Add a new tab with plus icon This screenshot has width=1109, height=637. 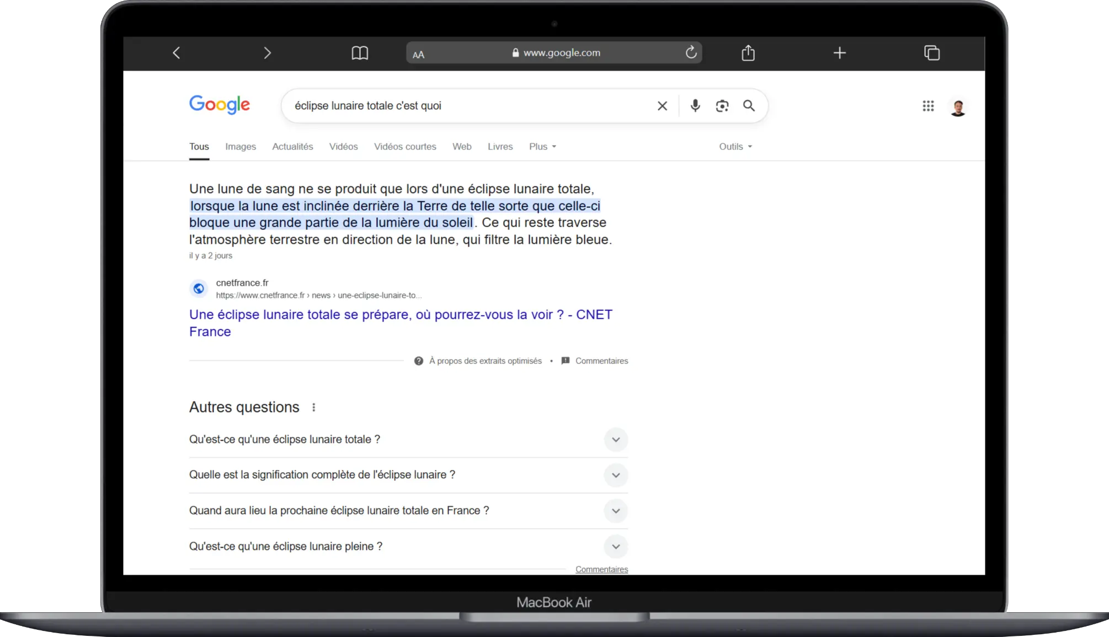840,53
